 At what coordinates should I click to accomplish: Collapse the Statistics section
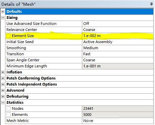tap(3, 102)
